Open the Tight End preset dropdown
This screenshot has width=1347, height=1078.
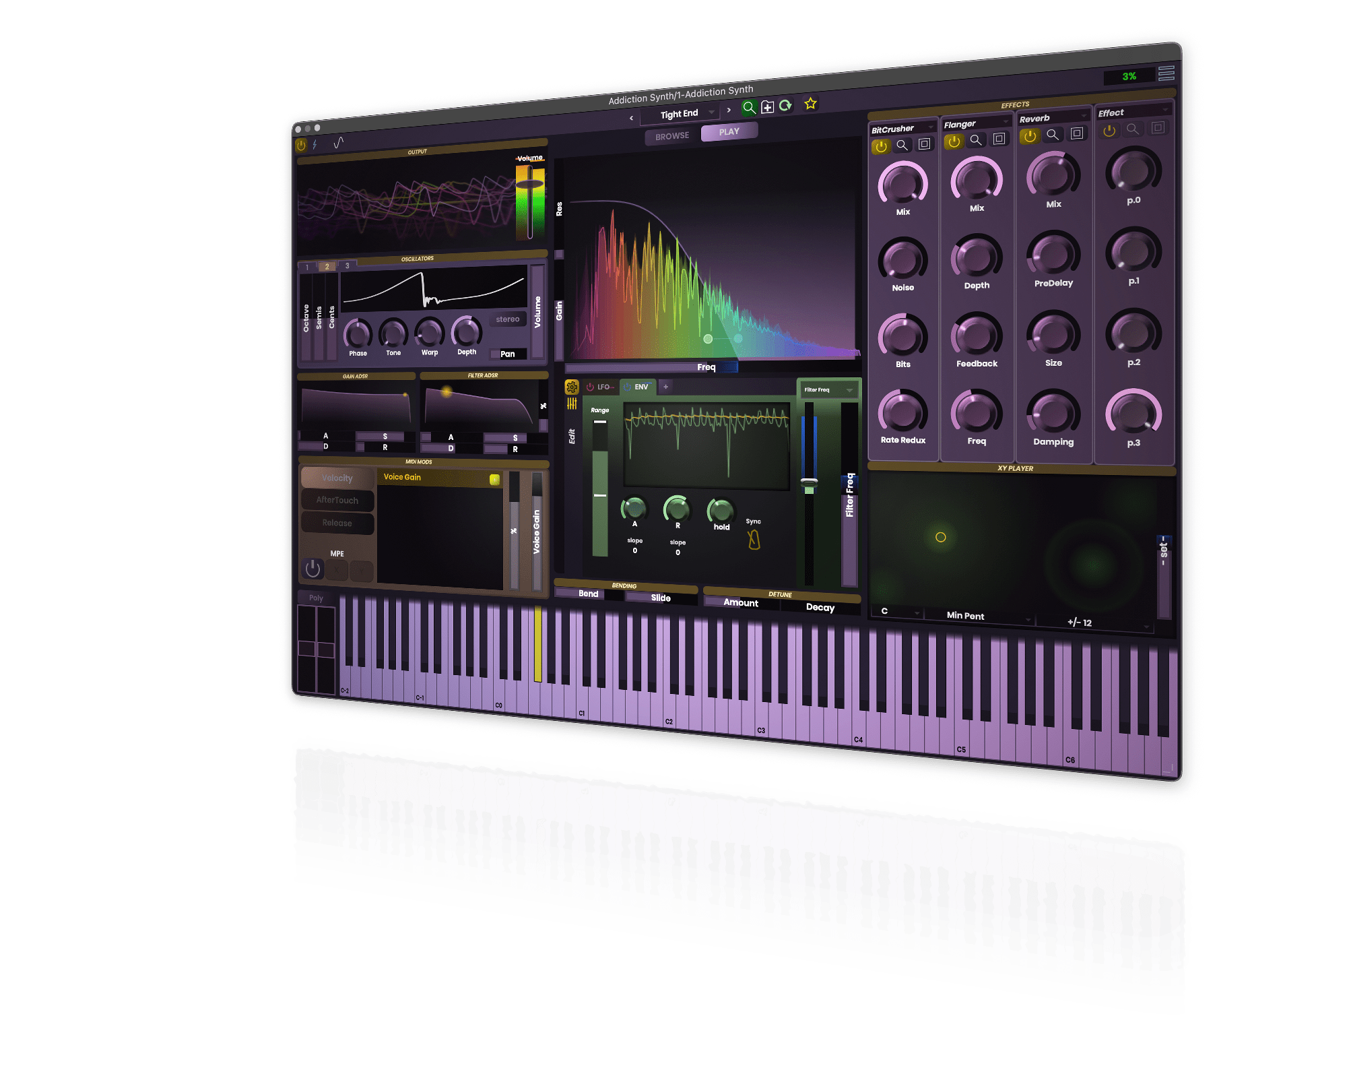pos(711,113)
